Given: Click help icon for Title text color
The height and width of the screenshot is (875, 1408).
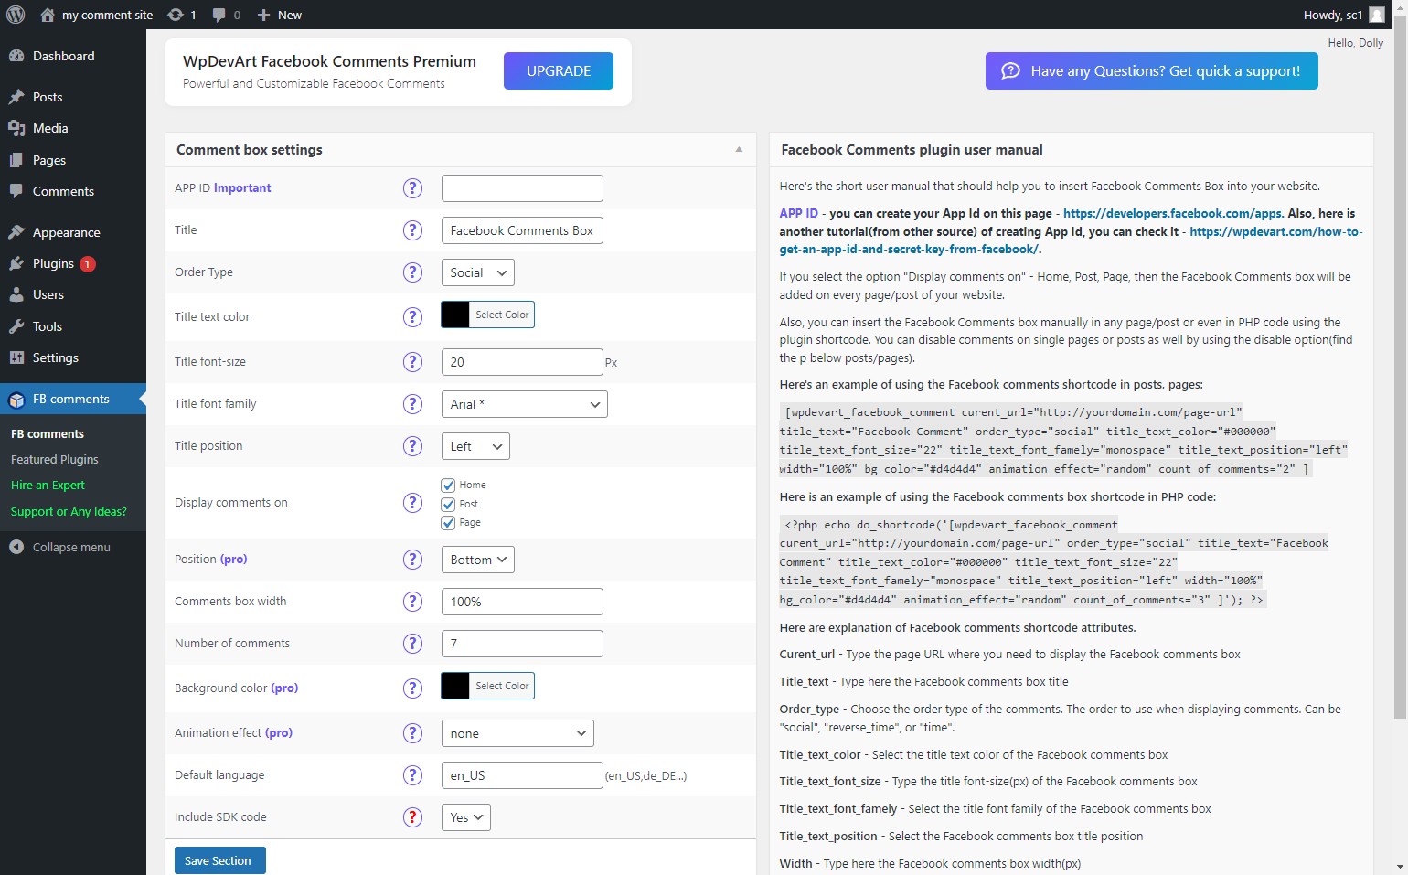Looking at the screenshot, I should tap(413, 317).
